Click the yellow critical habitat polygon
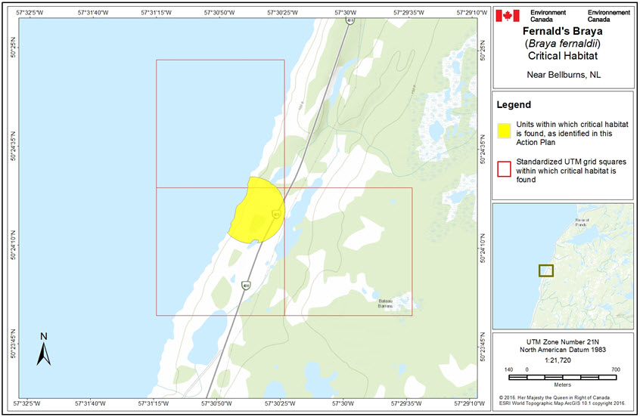The width and height of the screenshot is (640, 417). pos(253,212)
